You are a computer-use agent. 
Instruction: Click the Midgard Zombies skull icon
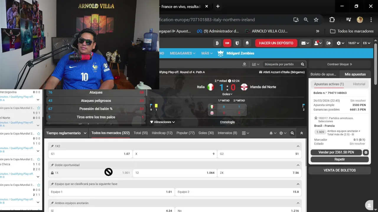point(221,53)
